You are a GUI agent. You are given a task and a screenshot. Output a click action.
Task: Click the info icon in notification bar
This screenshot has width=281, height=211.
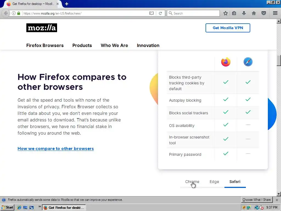pos(4,200)
